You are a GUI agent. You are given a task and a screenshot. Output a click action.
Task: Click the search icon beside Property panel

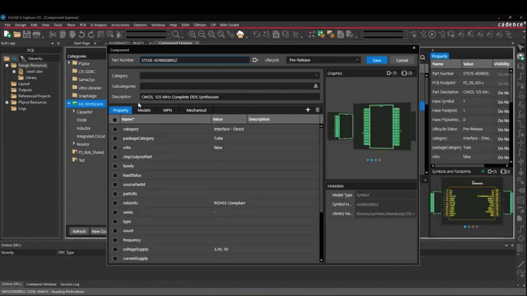point(423,58)
